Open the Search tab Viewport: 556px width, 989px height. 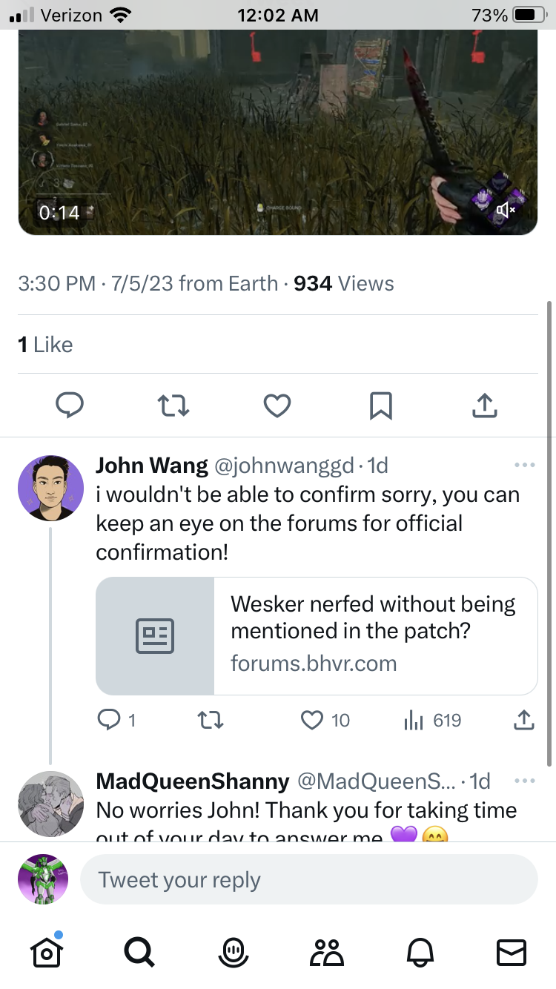pyautogui.click(x=139, y=951)
